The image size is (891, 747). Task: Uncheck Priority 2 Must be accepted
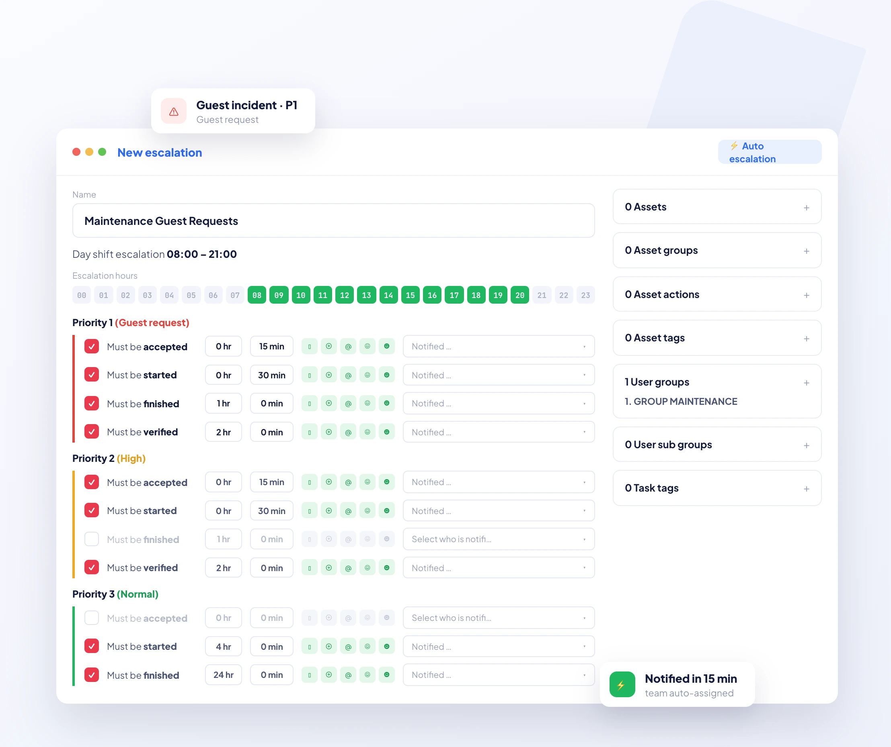(x=92, y=482)
